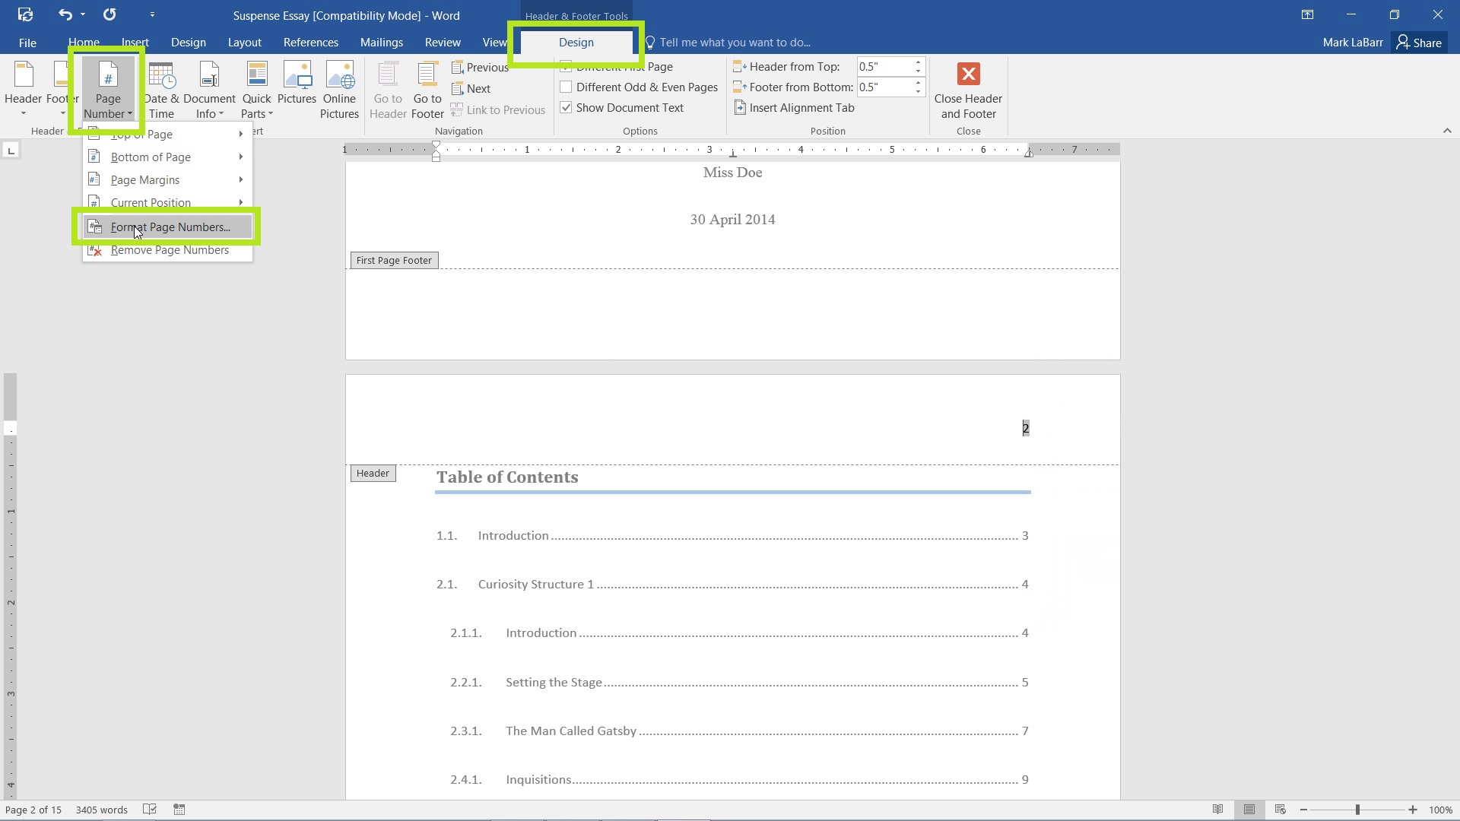
Task: Open the References tab
Action: point(311,43)
